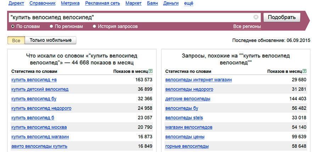Open query авито велосипеды купить
The width and height of the screenshot is (319, 152).
coord(39,146)
